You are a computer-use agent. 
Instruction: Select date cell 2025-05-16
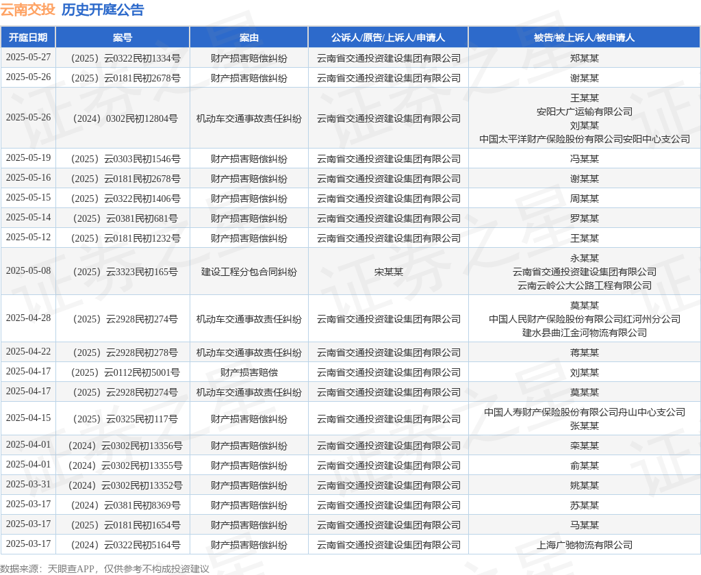[28, 177]
